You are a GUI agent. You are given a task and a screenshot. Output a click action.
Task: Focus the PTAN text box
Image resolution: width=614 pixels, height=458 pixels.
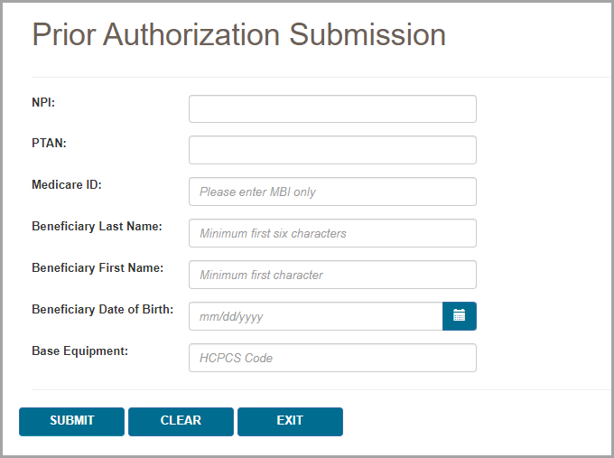click(x=332, y=150)
